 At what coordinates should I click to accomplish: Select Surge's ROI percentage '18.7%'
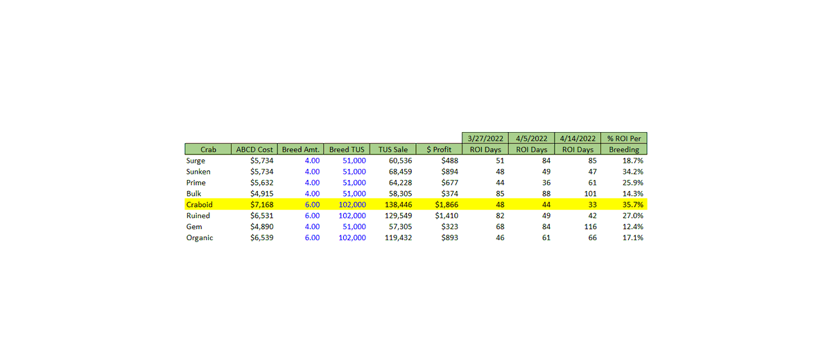633,161
